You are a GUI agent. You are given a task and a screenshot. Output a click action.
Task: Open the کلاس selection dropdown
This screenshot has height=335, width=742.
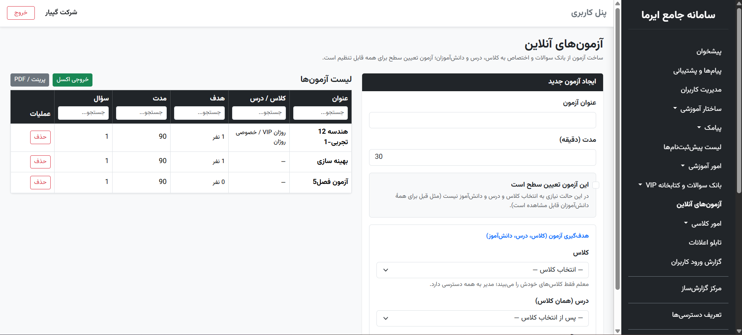coord(482,270)
